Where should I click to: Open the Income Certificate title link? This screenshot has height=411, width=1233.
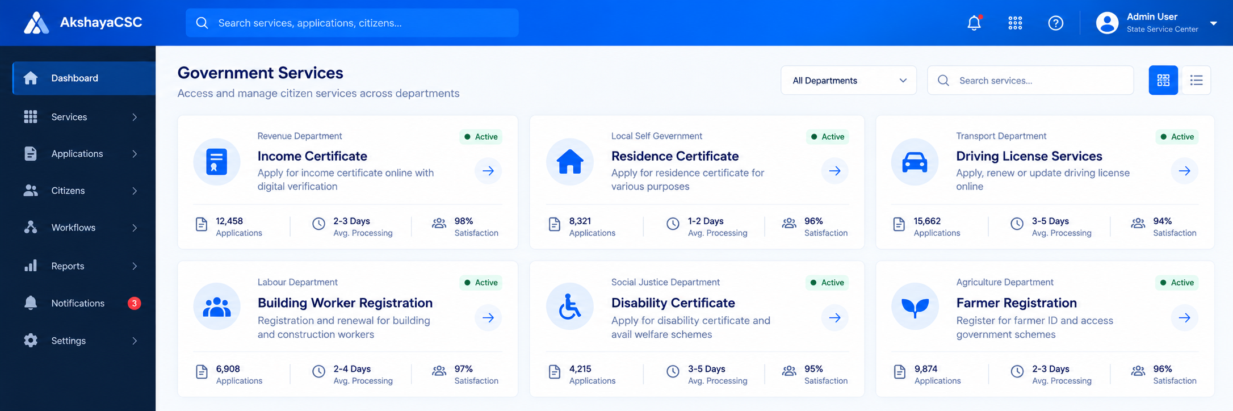pyautogui.click(x=312, y=156)
